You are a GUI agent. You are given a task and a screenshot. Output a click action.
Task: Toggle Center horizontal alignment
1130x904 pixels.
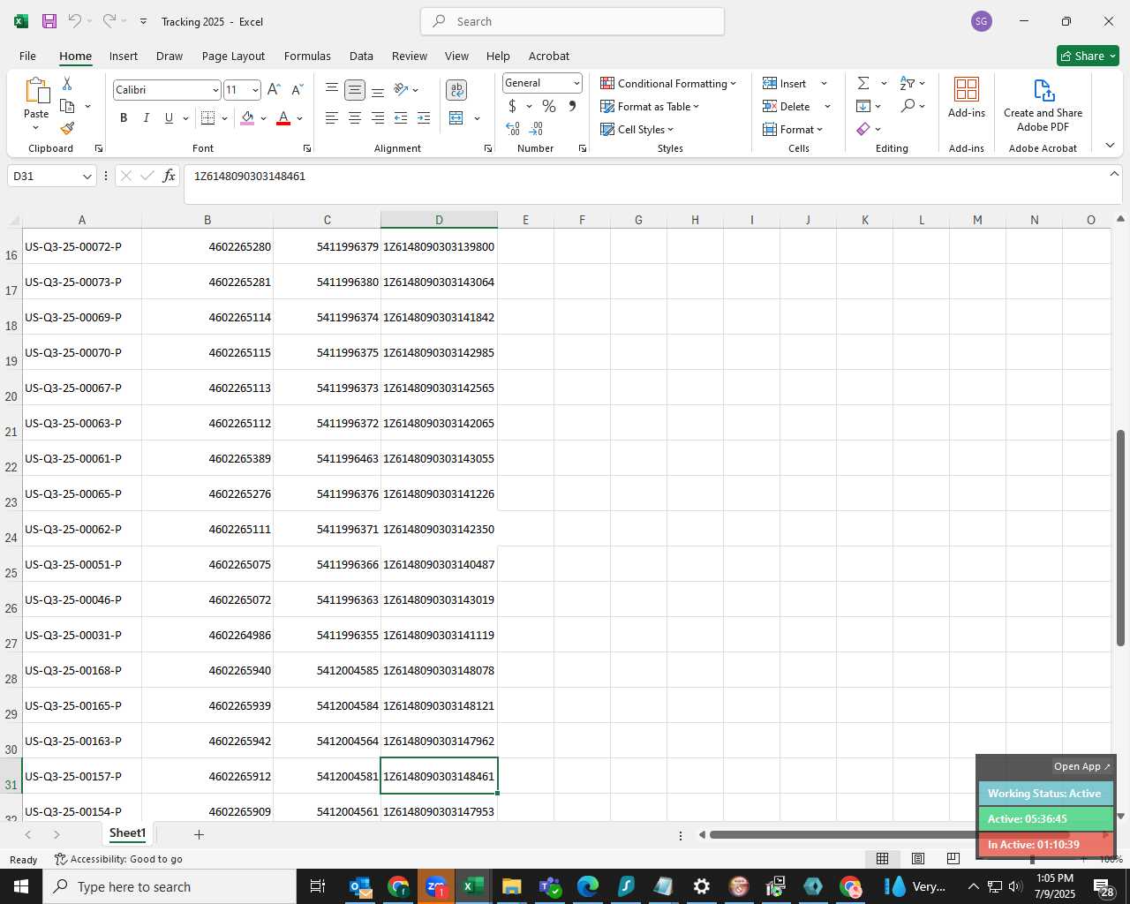coord(355,118)
